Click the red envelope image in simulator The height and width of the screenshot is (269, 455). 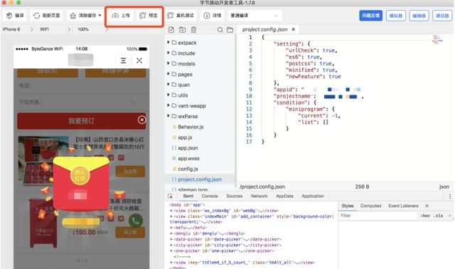tap(81, 184)
